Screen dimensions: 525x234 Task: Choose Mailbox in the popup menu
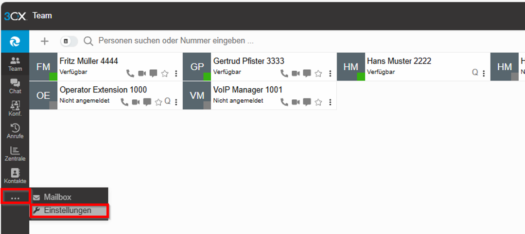(x=57, y=197)
